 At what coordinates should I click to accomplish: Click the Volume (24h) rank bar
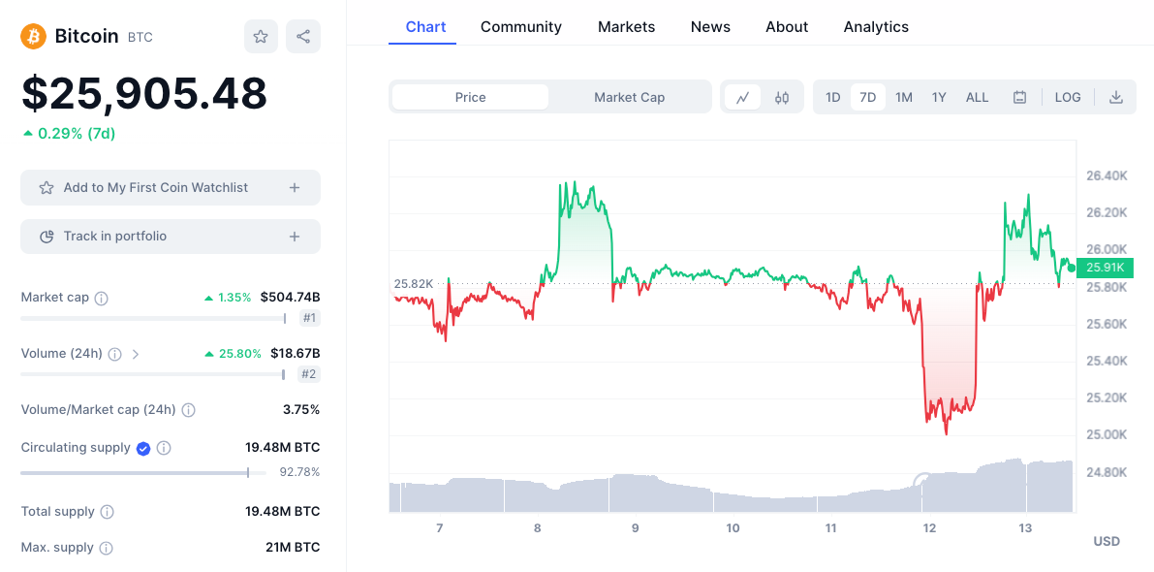[152, 374]
